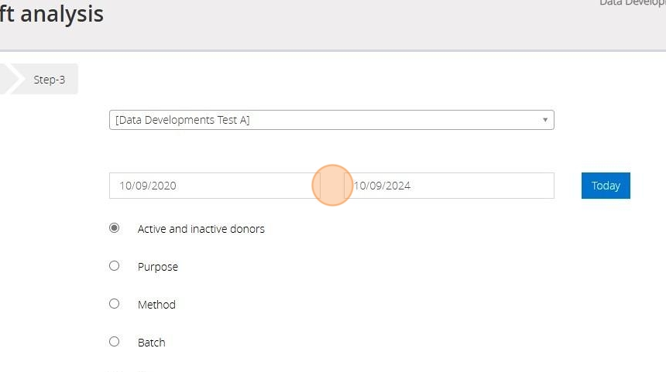Screen dimensions: 666x372
Task: Select the Active and inactive donors radio button
Action: pyautogui.click(x=115, y=228)
